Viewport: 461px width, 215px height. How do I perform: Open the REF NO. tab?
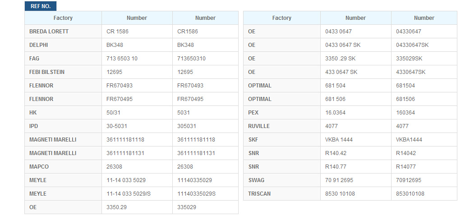click(x=41, y=6)
